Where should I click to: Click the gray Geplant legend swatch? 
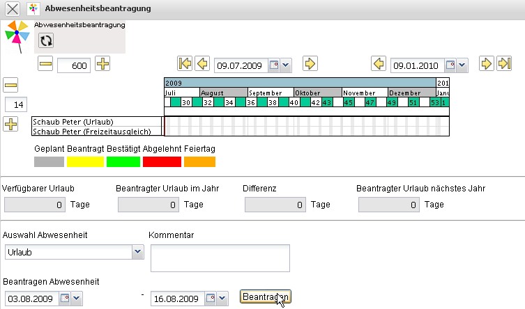(x=49, y=162)
